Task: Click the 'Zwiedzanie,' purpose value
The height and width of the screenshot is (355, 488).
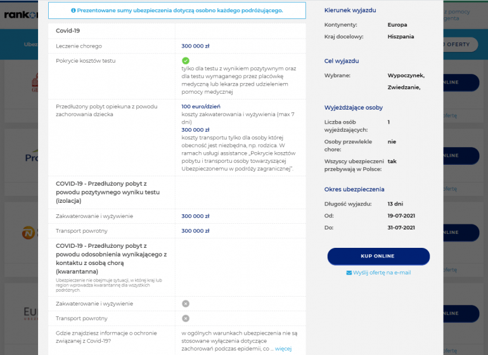Action: [404, 87]
